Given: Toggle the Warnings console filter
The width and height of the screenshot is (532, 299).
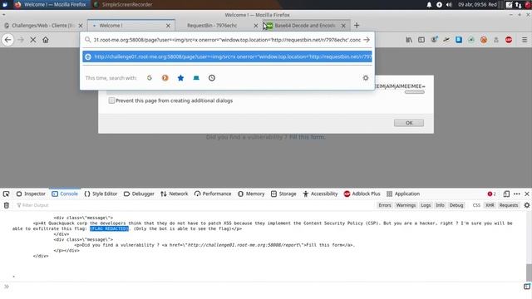Looking at the screenshot, I should tap(406, 205).
